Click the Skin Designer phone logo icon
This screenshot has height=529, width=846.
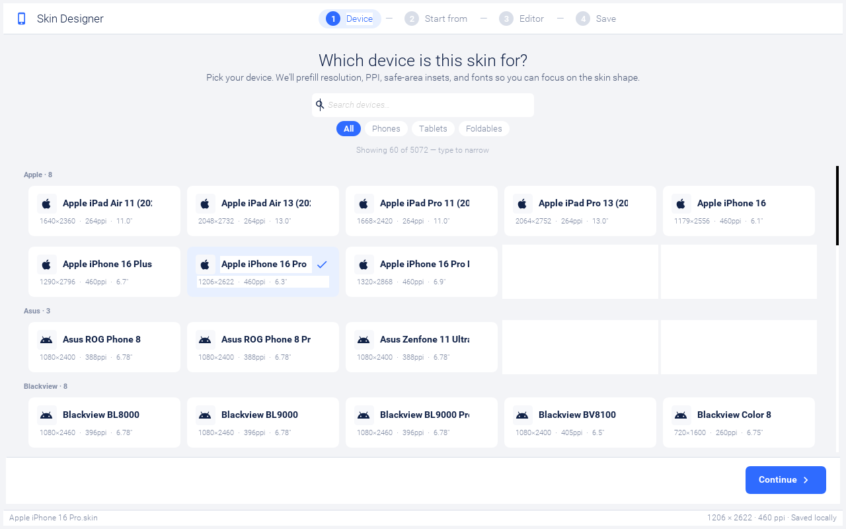click(x=22, y=19)
